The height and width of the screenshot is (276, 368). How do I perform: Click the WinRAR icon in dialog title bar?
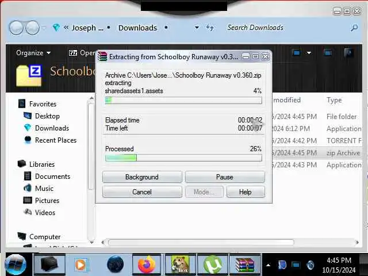coord(102,56)
